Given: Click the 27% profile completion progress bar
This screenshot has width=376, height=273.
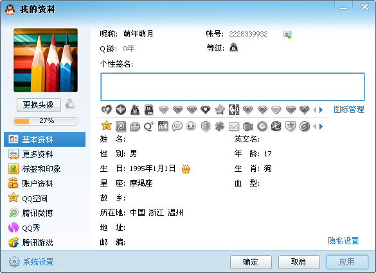Looking at the screenshot, I should click(x=46, y=121).
